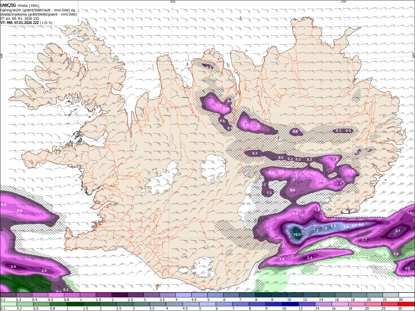This screenshot has height=311, width=415.
Task: Pick the snow legend swatch between 0.5 and 0.8
Action: coord(56,295)
